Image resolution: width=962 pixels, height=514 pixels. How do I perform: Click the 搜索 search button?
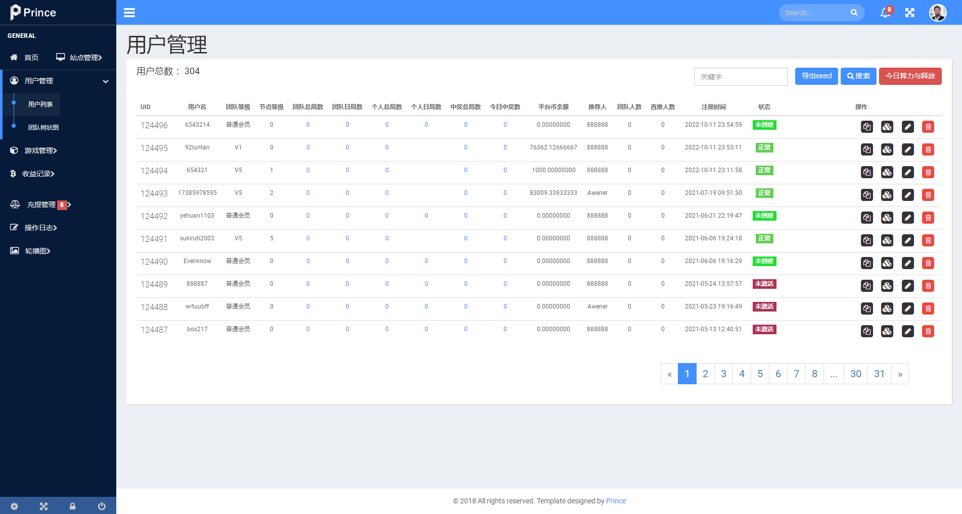[858, 76]
